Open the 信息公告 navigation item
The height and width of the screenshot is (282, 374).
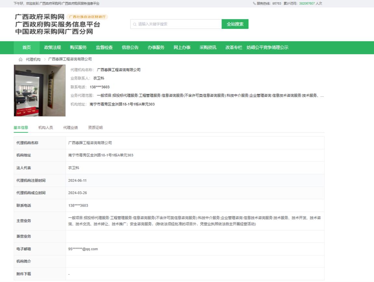pyautogui.click(x=130, y=47)
